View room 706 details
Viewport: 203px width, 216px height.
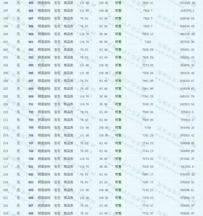tap(31, 135)
